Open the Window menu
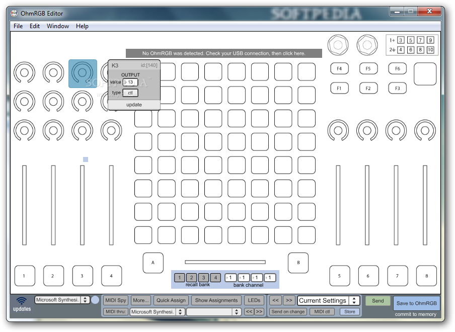The image size is (455, 332). [x=58, y=26]
